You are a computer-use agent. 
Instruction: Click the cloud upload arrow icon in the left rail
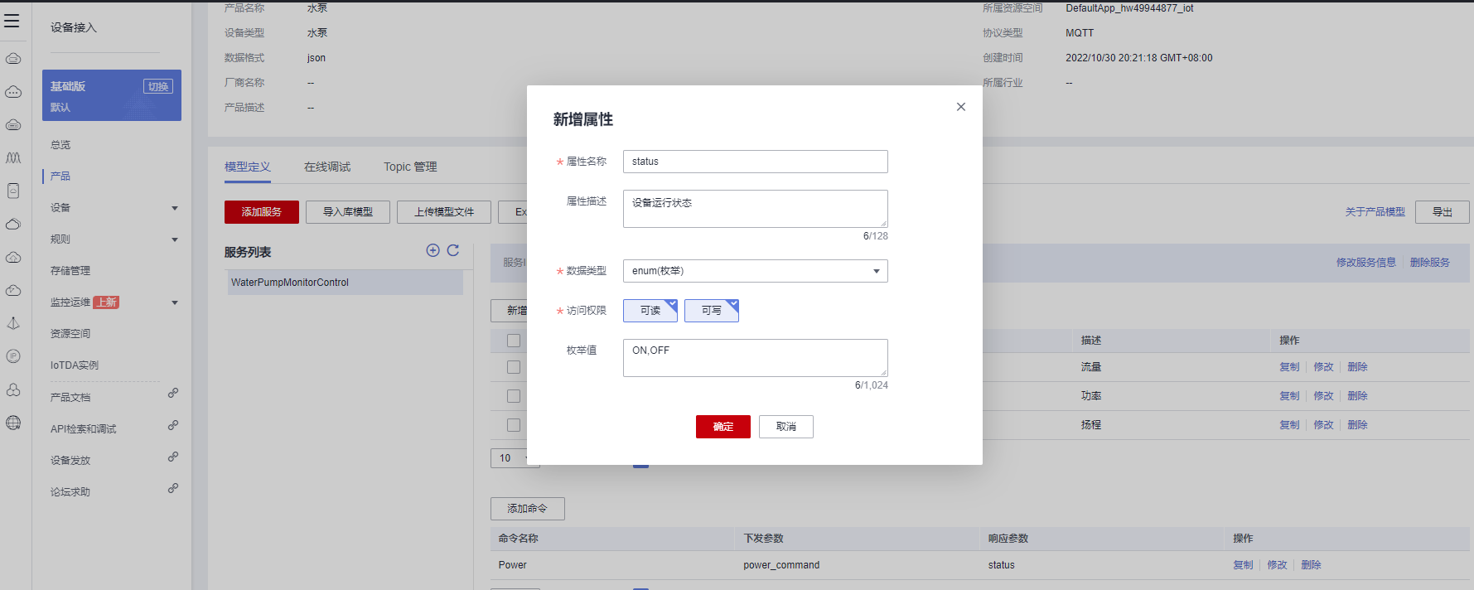click(13, 257)
